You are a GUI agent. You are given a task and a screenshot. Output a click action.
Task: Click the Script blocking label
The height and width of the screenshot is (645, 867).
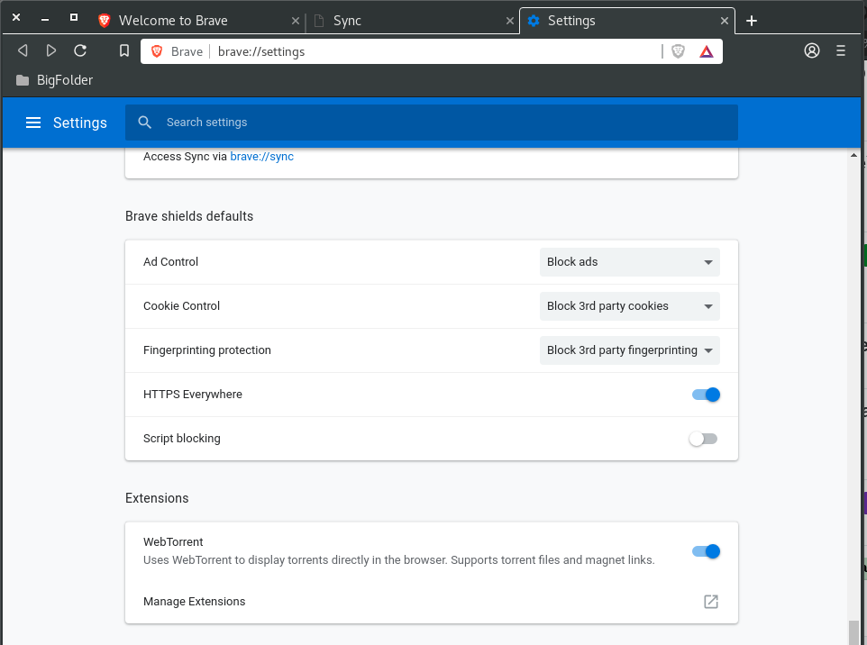point(181,439)
